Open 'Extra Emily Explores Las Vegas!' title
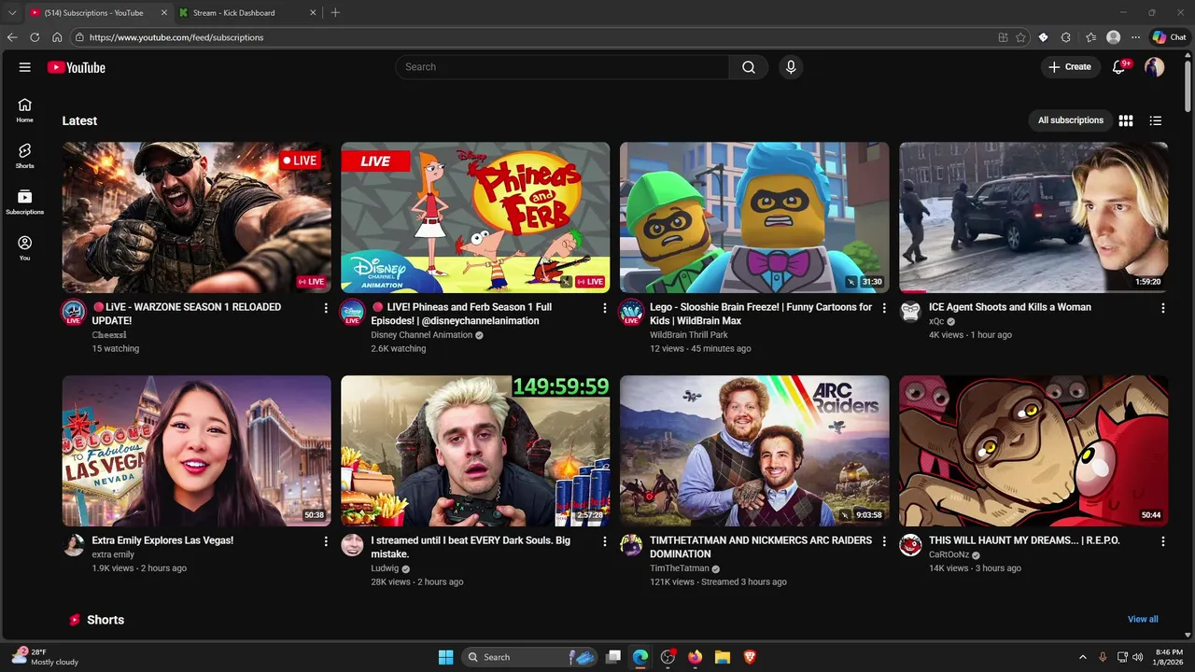The height and width of the screenshot is (672, 1195). 162,540
